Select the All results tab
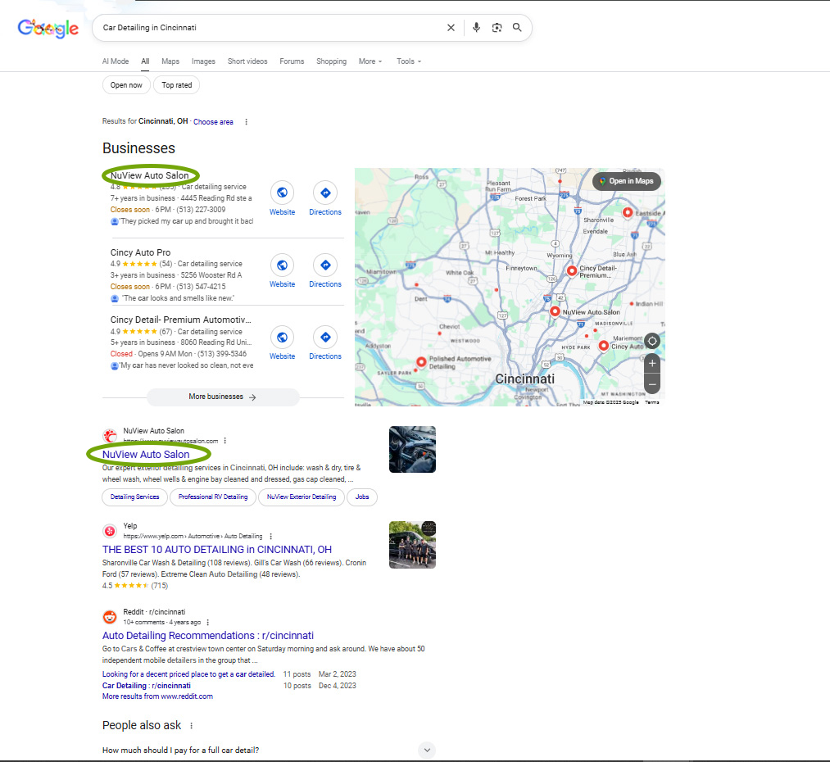830x762 pixels. pyautogui.click(x=145, y=61)
